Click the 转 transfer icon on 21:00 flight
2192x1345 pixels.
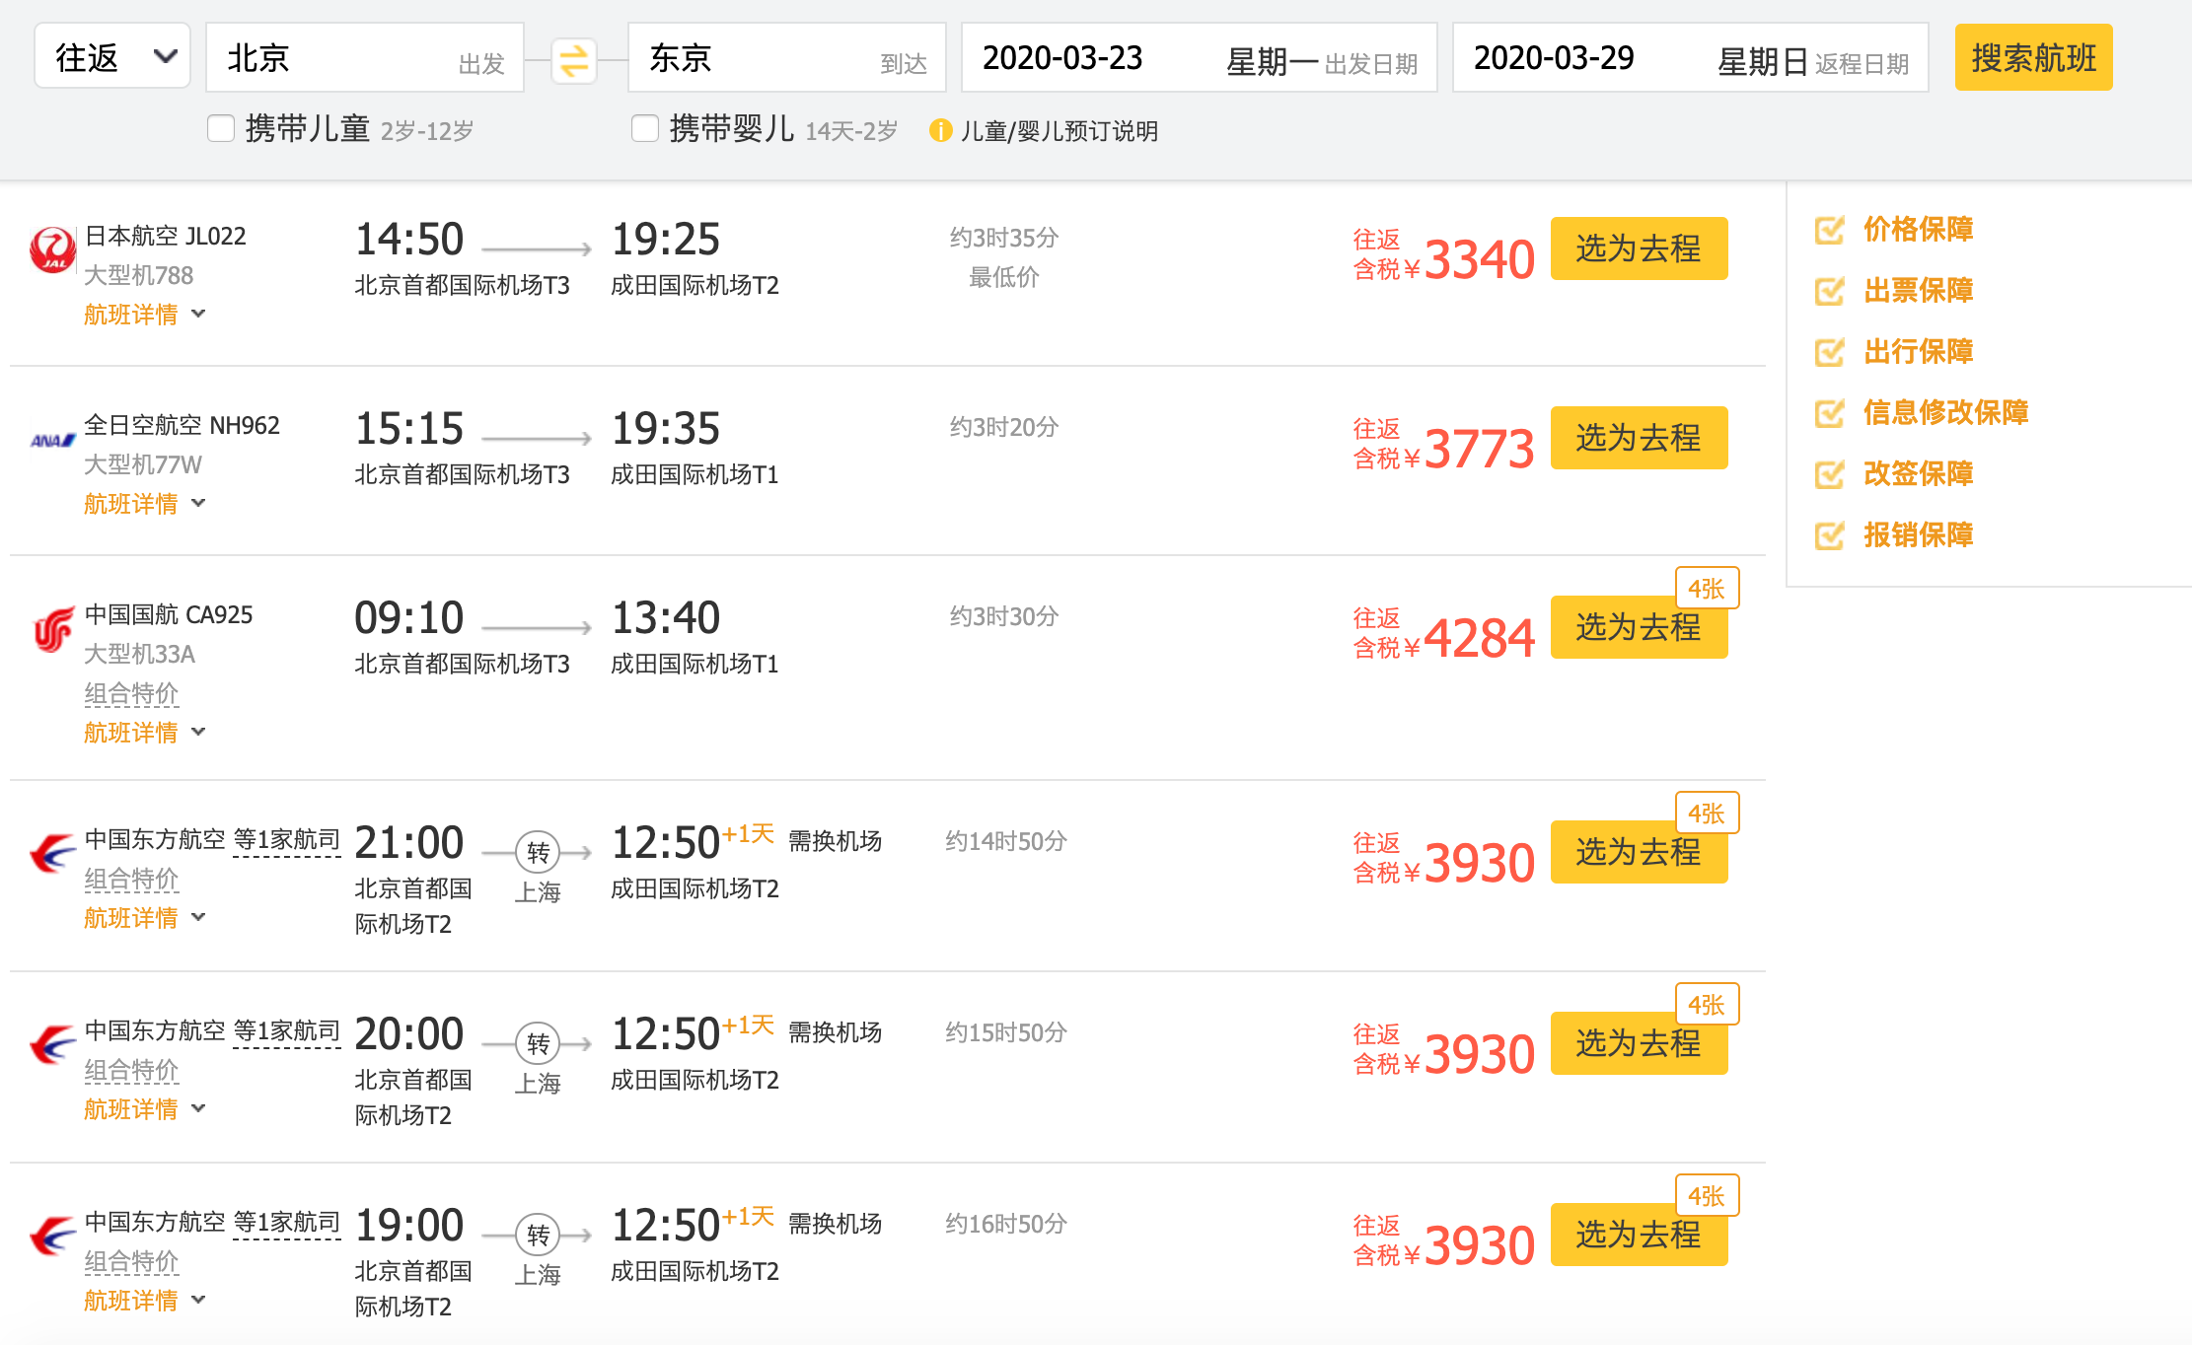pyautogui.click(x=538, y=852)
